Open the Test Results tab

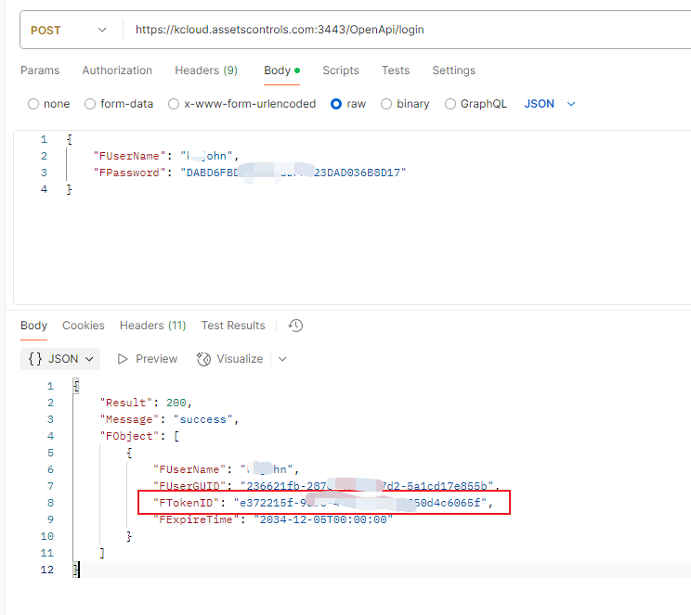(233, 326)
